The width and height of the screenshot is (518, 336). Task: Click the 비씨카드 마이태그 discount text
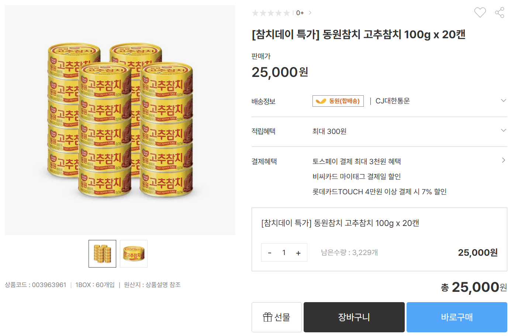[356, 176]
